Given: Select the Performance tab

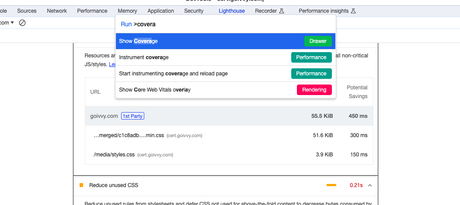Looking at the screenshot, I should pyautogui.click(x=92, y=11).
